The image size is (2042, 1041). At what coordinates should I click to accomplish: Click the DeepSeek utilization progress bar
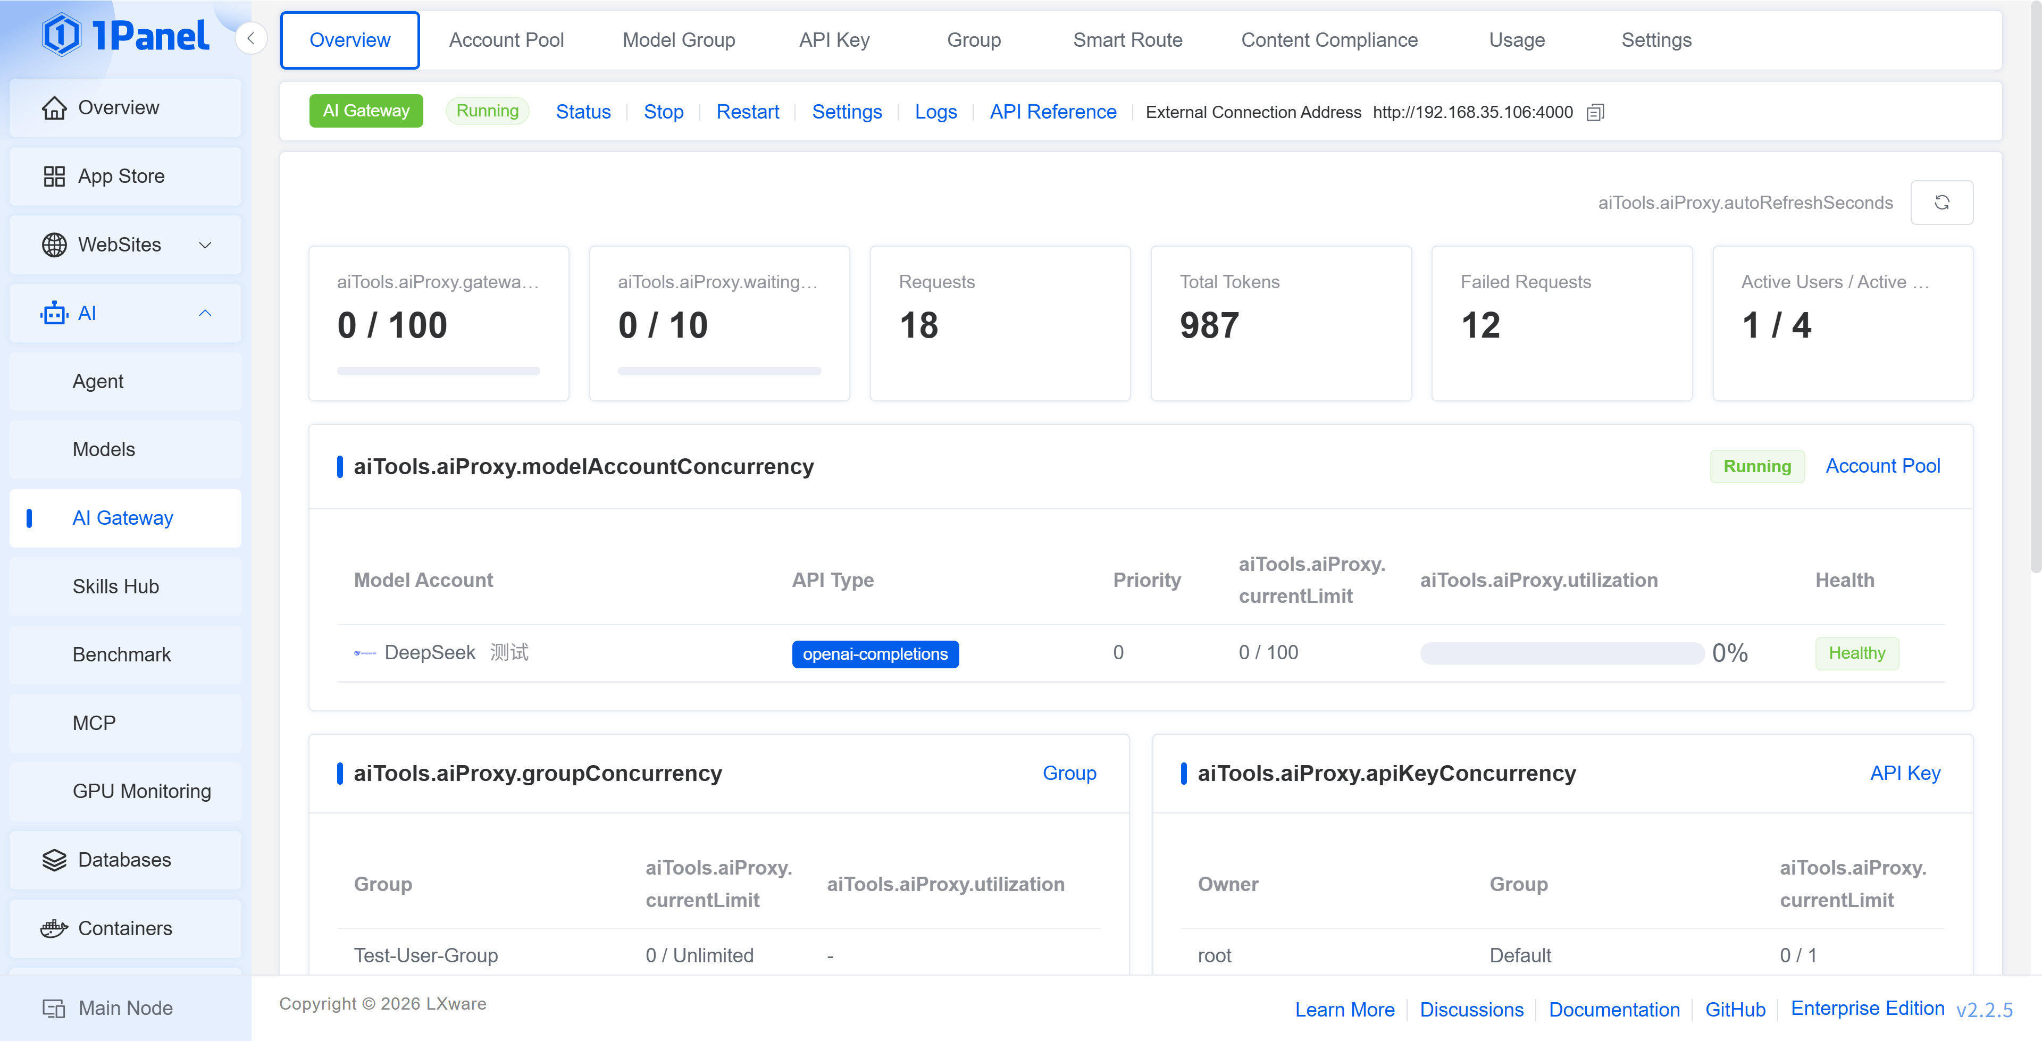pos(1562,653)
